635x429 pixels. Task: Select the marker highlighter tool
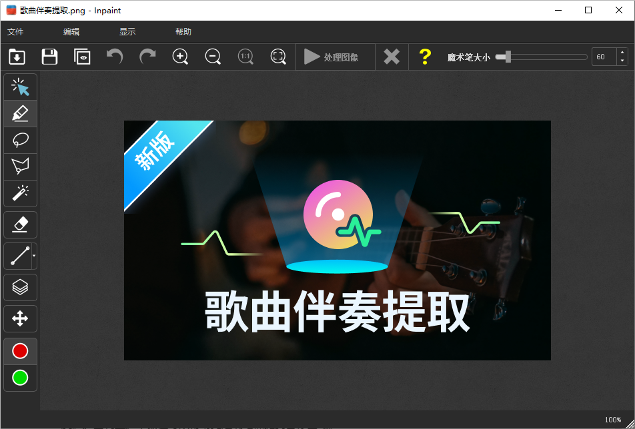[20, 113]
